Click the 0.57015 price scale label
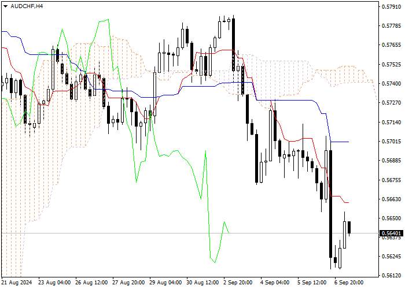Screen dimensions: 405x289 click(x=391, y=142)
